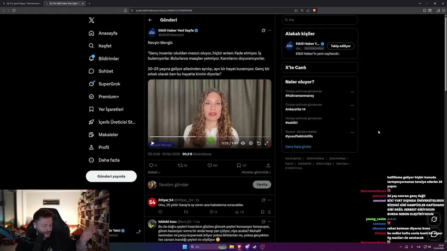
Task: Reload the page in browser toolbar
Action: pyautogui.click(x=14, y=10)
